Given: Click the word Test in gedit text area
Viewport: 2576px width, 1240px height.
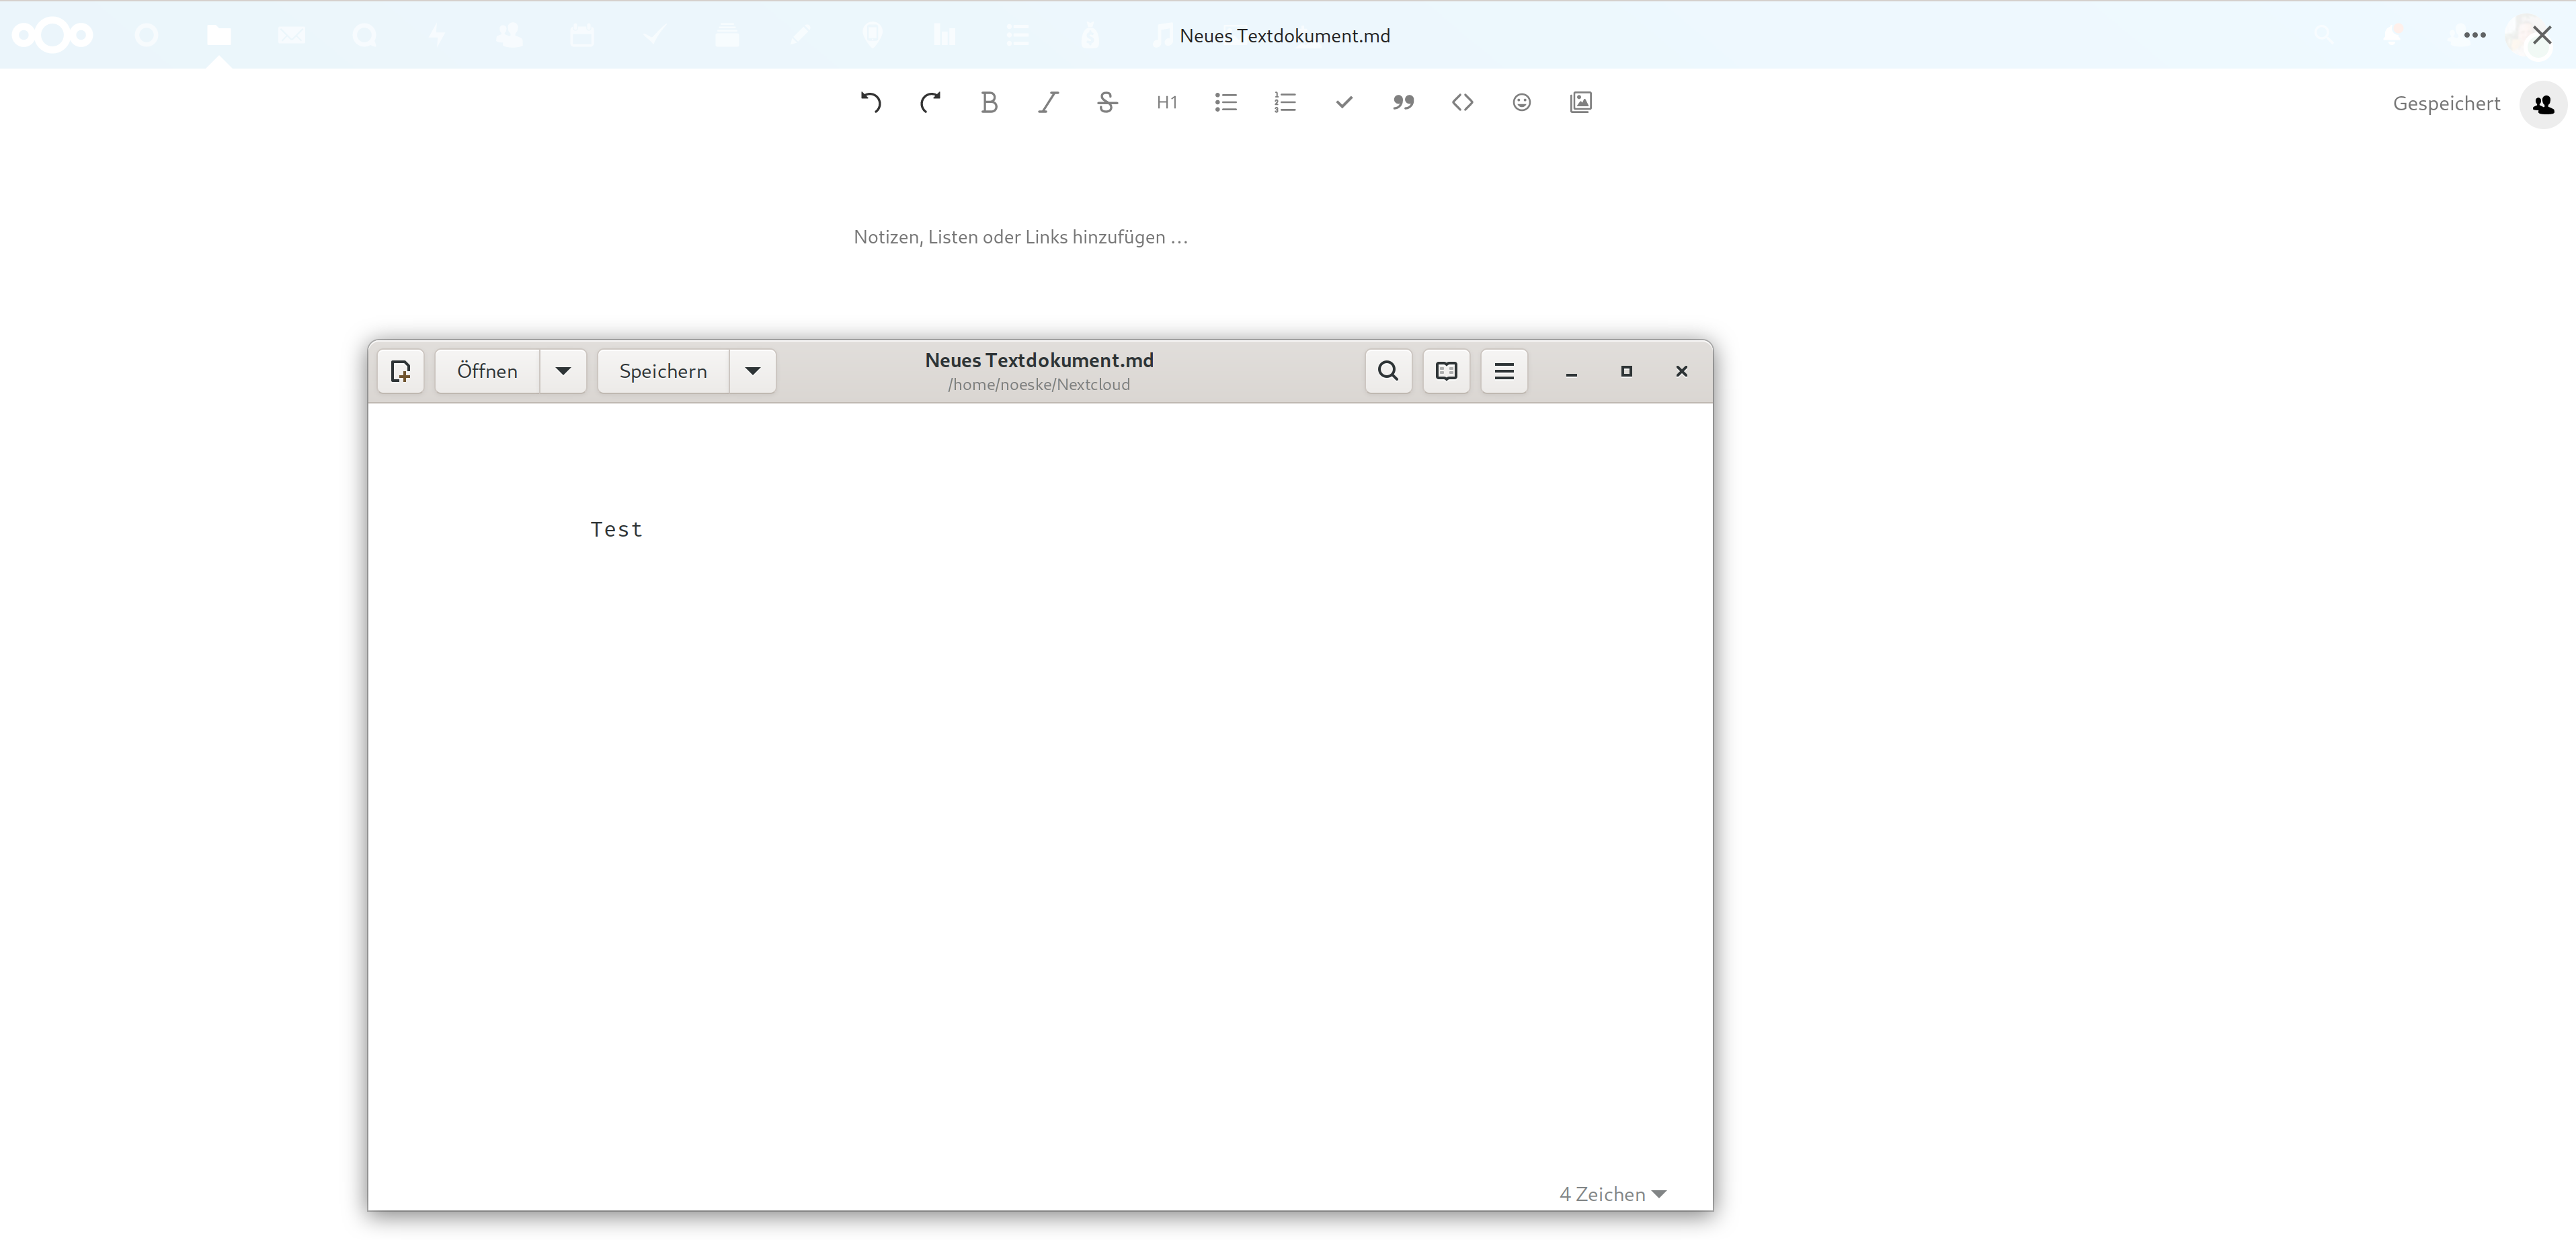Looking at the screenshot, I should pos(616,529).
